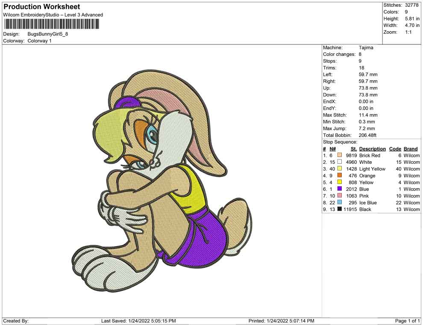This screenshot has height=325, width=423.
Task: Click the Color changes value 8
Action: [360, 55]
